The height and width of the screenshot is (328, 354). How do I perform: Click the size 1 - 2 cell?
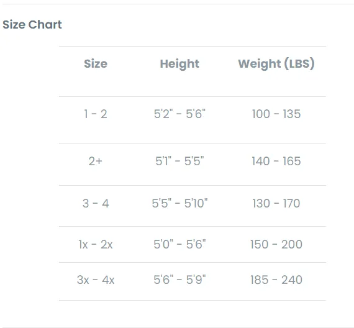pos(96,114)
